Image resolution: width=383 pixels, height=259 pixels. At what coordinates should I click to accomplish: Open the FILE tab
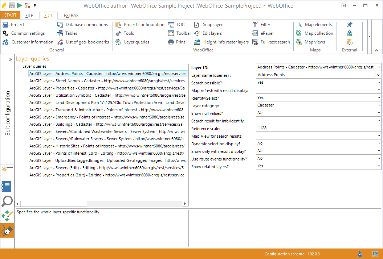[29, 15]
